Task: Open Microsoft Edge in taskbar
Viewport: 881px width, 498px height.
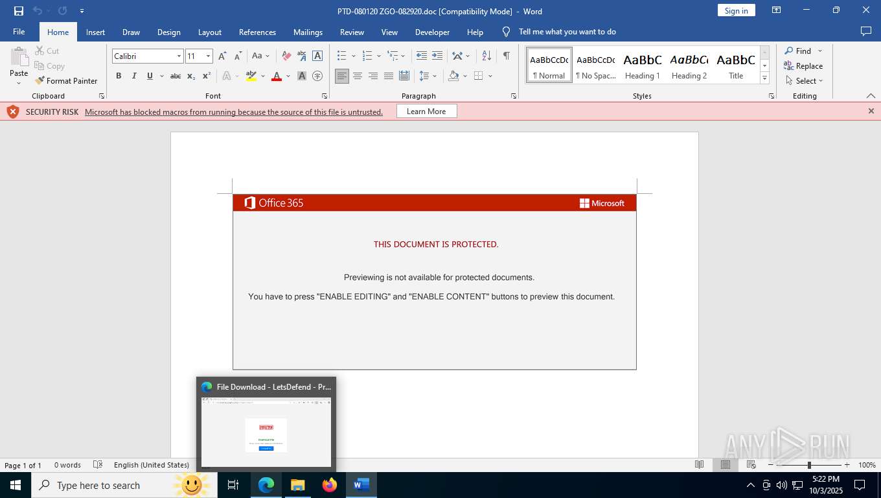Action: pyautogui.click(x=266, y=485)
